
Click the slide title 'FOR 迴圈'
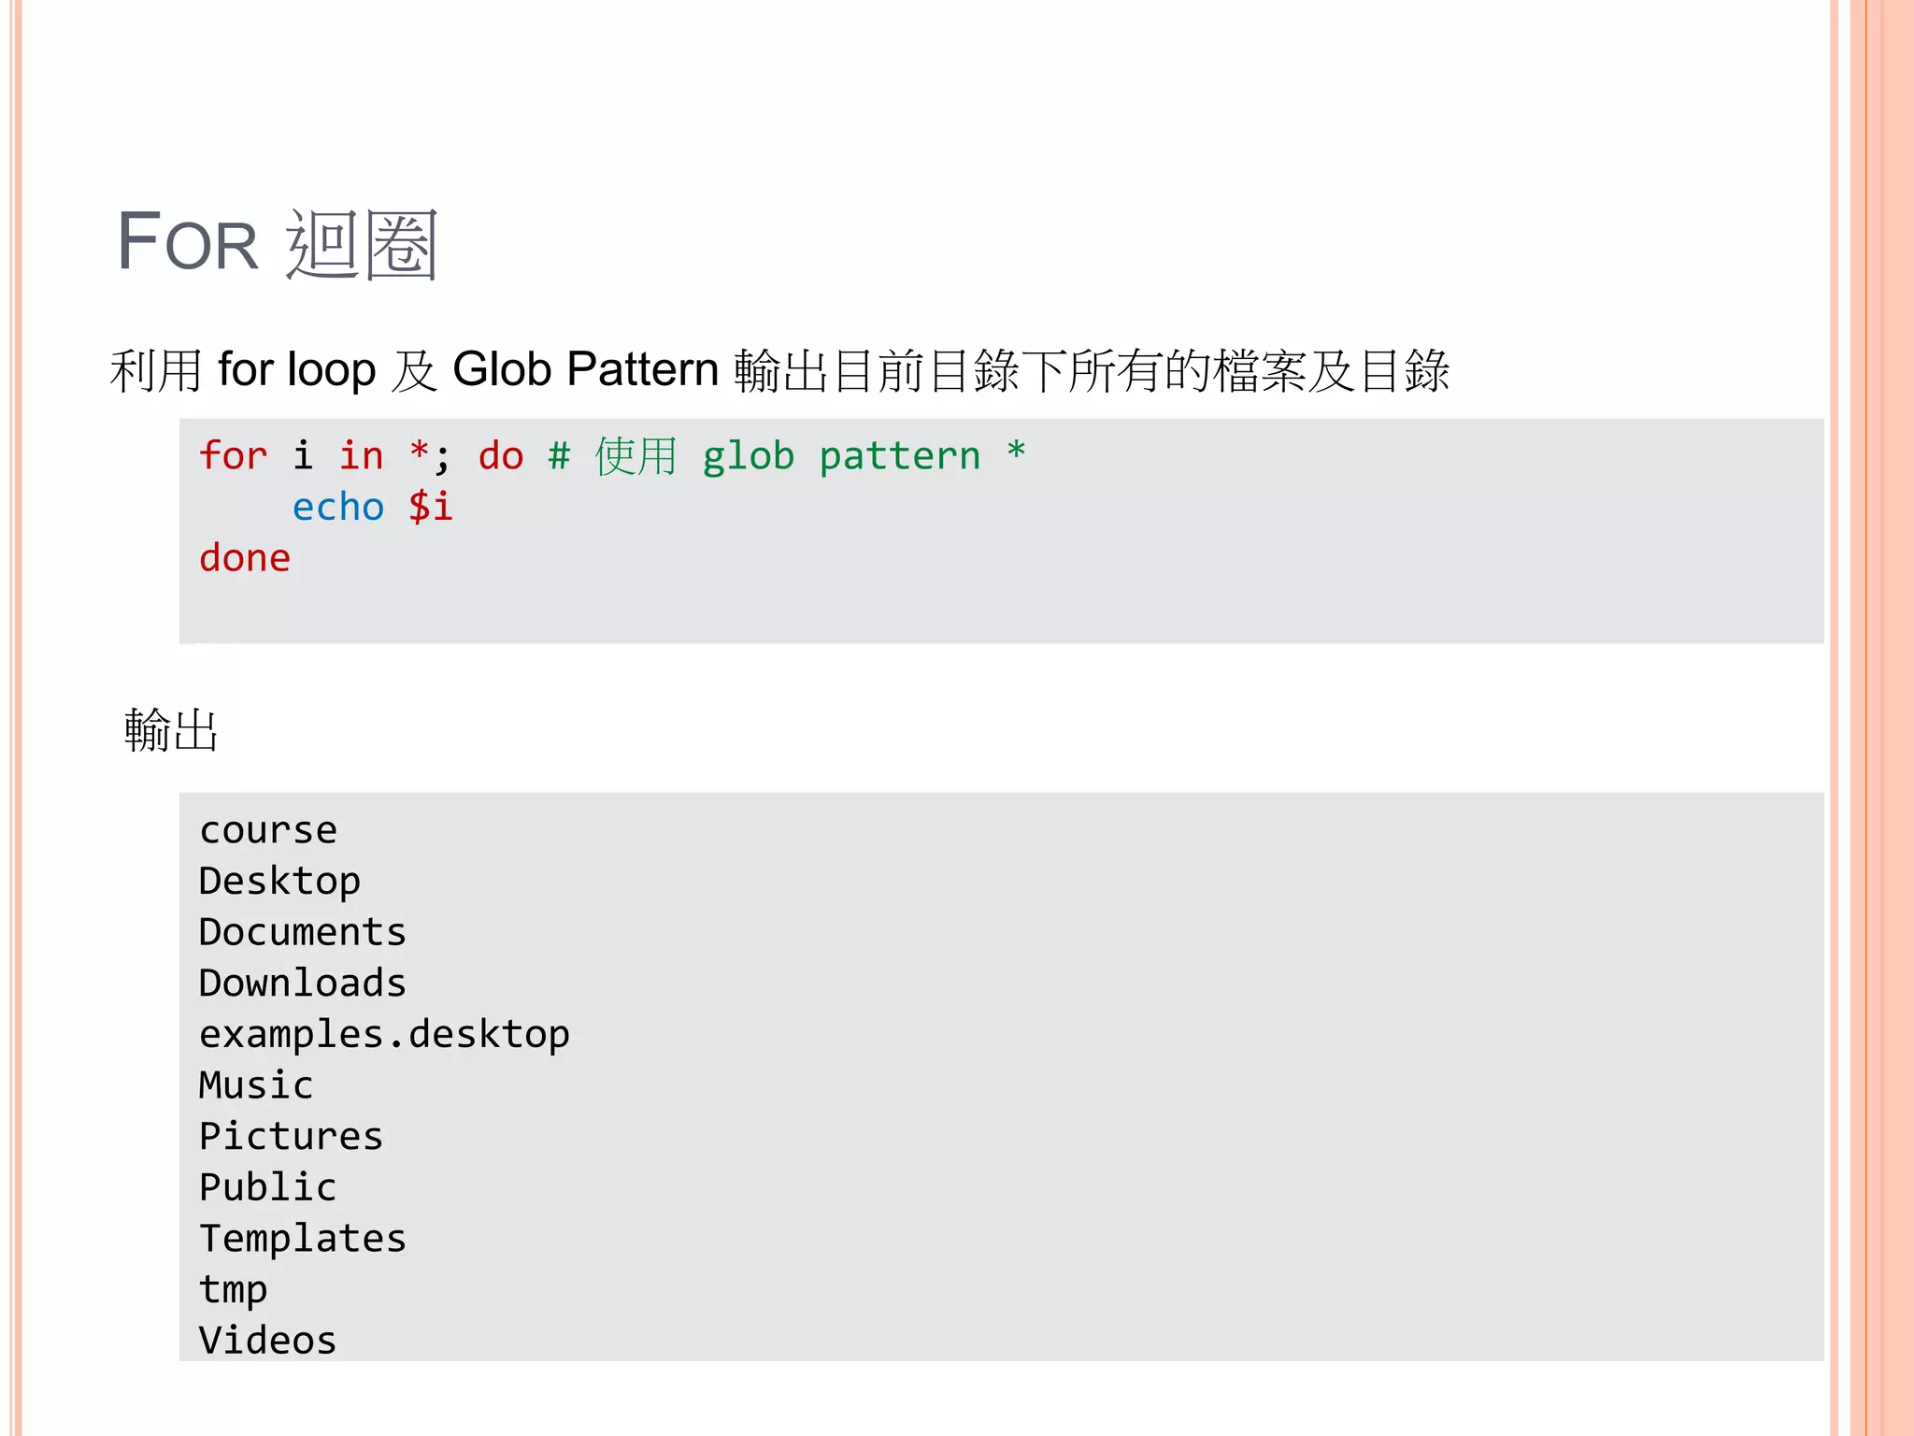(x=277, y=243)
